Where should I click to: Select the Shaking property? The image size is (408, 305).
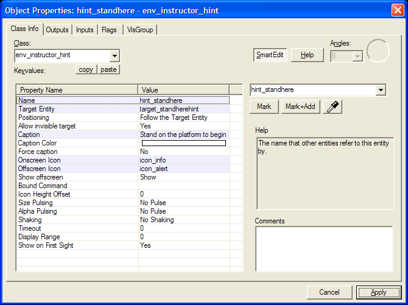click(x=30, y=220)
